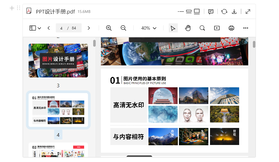Activate the arrow selection tool
Screen dimensions: 279x162
tap(173, 28)
